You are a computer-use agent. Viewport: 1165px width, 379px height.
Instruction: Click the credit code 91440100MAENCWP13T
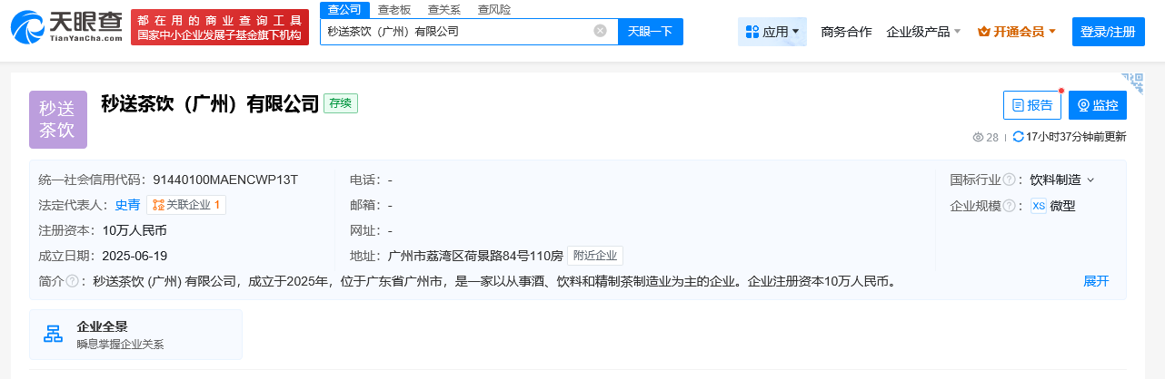pyautogui.click(x=225, y=180)
